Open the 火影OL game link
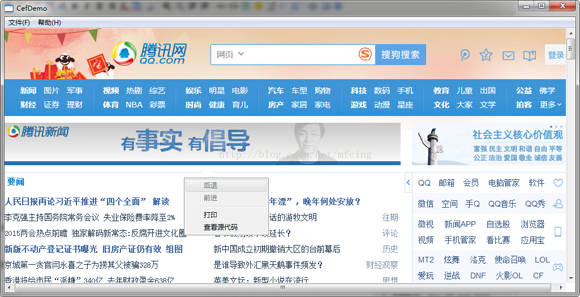 (509, 276)
